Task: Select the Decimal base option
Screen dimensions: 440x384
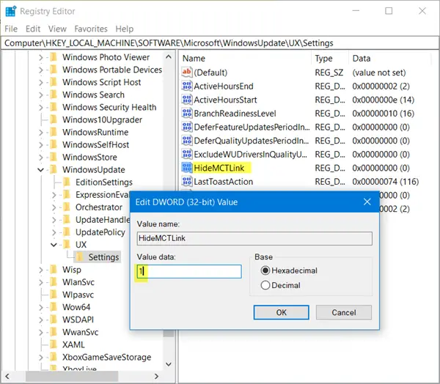Action: (281, 285)
